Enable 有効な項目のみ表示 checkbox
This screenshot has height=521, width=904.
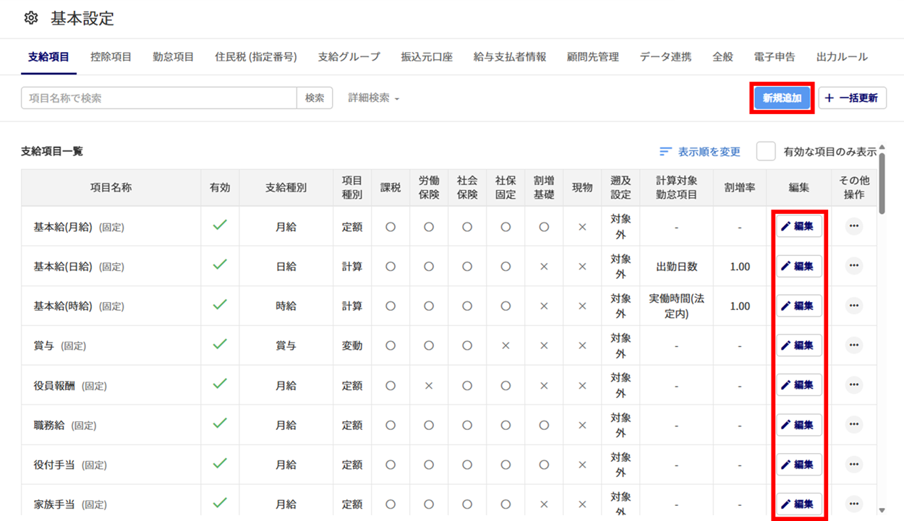point(766,152)
